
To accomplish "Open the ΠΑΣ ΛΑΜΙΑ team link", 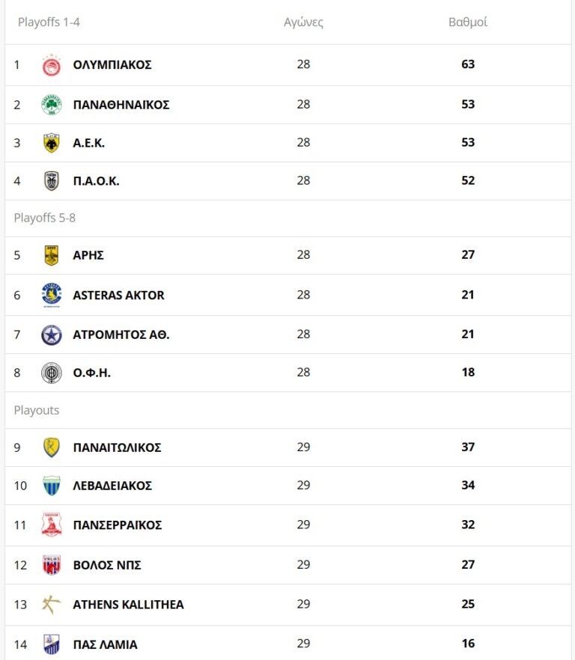I will coord(105,644).
